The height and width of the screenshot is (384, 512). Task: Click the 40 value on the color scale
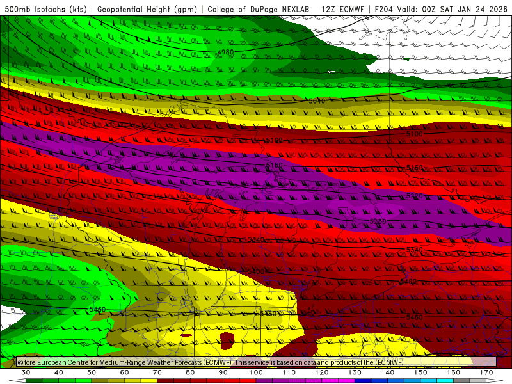pos(59,372)
